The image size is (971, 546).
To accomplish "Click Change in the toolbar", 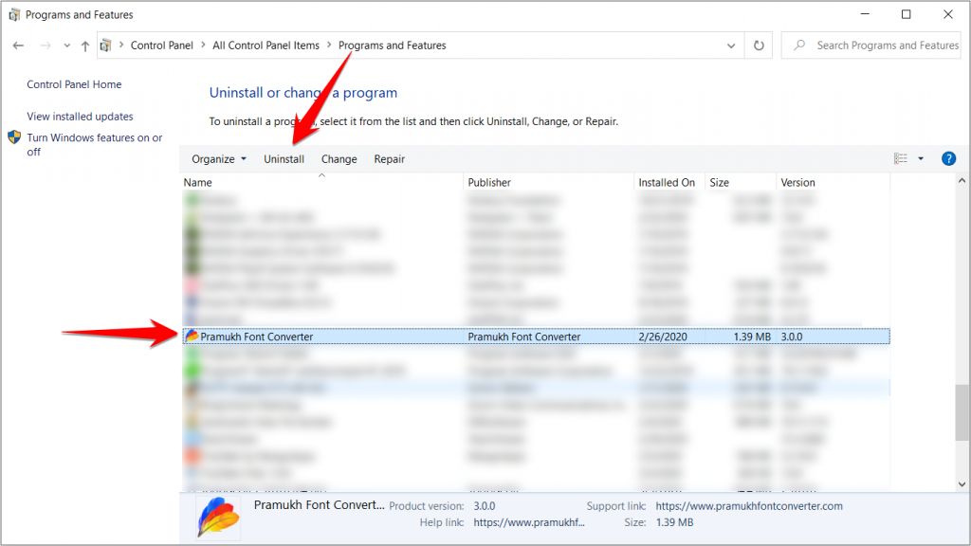I will click(x=339, y=159).
